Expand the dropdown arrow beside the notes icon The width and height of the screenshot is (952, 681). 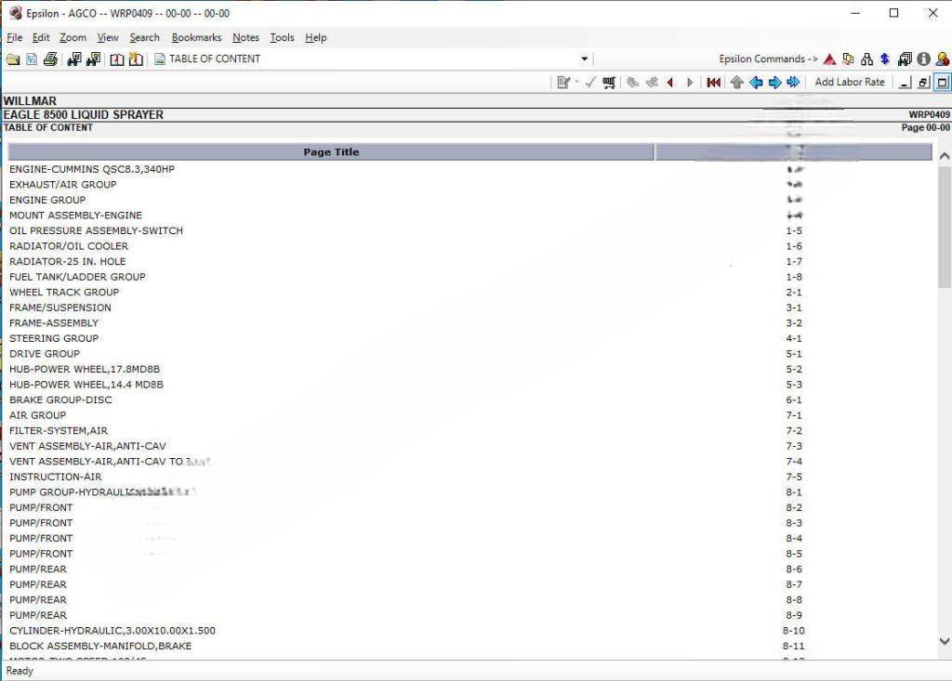point(576,83)
